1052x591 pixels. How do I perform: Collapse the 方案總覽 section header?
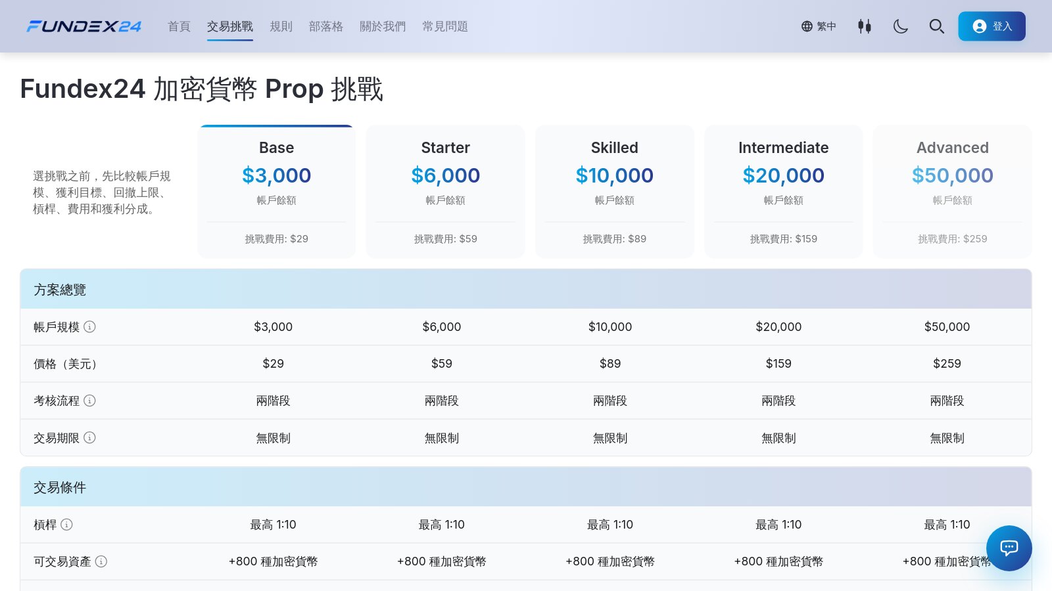coord(526,289)
